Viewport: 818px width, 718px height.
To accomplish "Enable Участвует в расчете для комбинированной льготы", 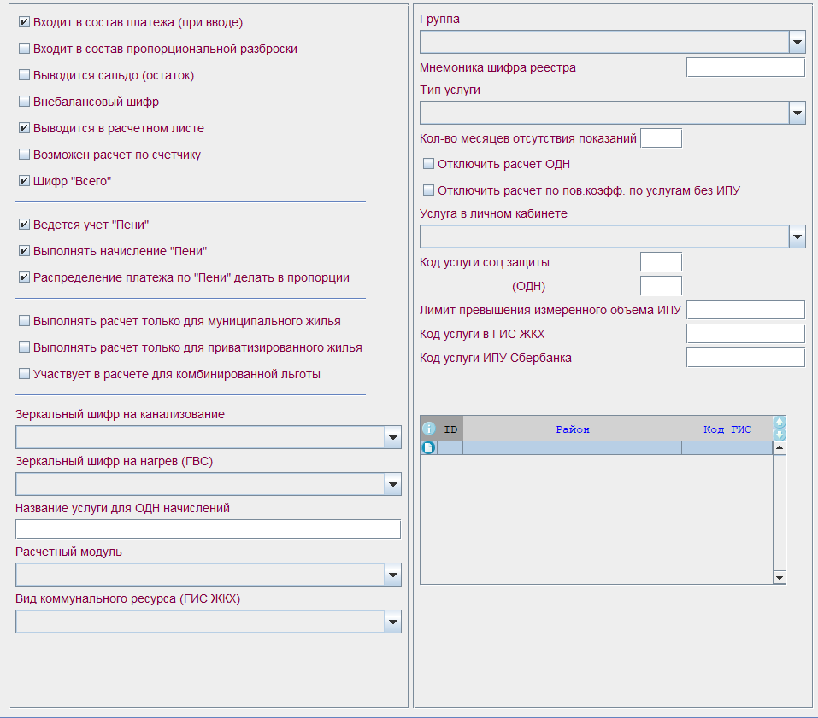I will coord(24,374).
